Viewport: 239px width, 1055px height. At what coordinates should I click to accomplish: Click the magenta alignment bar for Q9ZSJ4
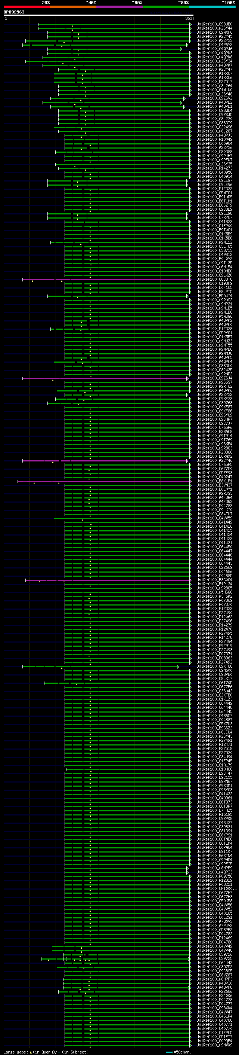click(x=105, y=378)
